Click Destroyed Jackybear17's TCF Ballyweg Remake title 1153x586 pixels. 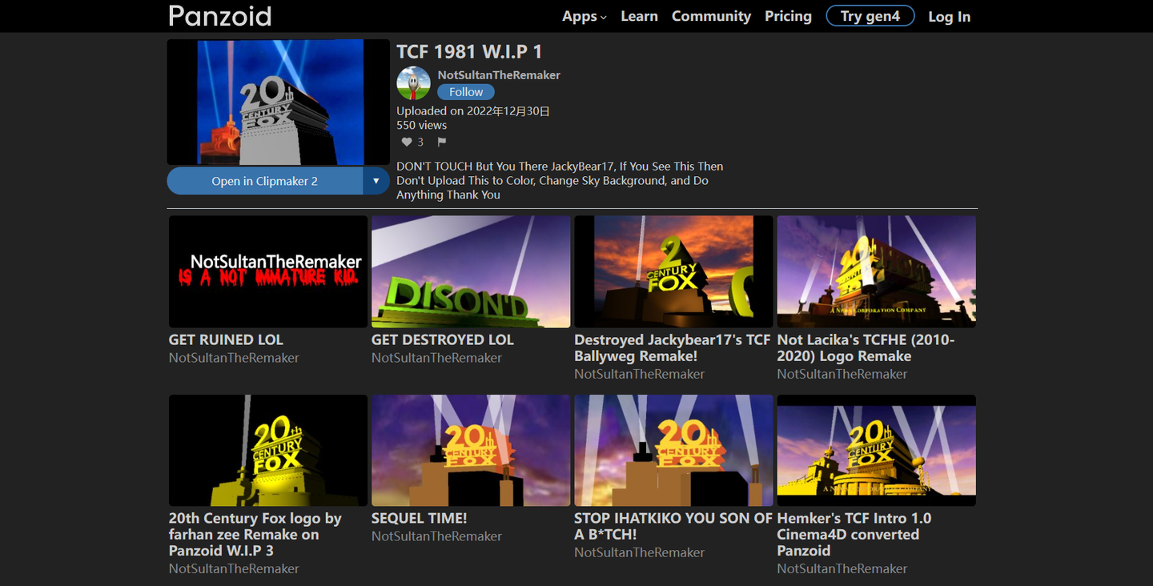673,348
